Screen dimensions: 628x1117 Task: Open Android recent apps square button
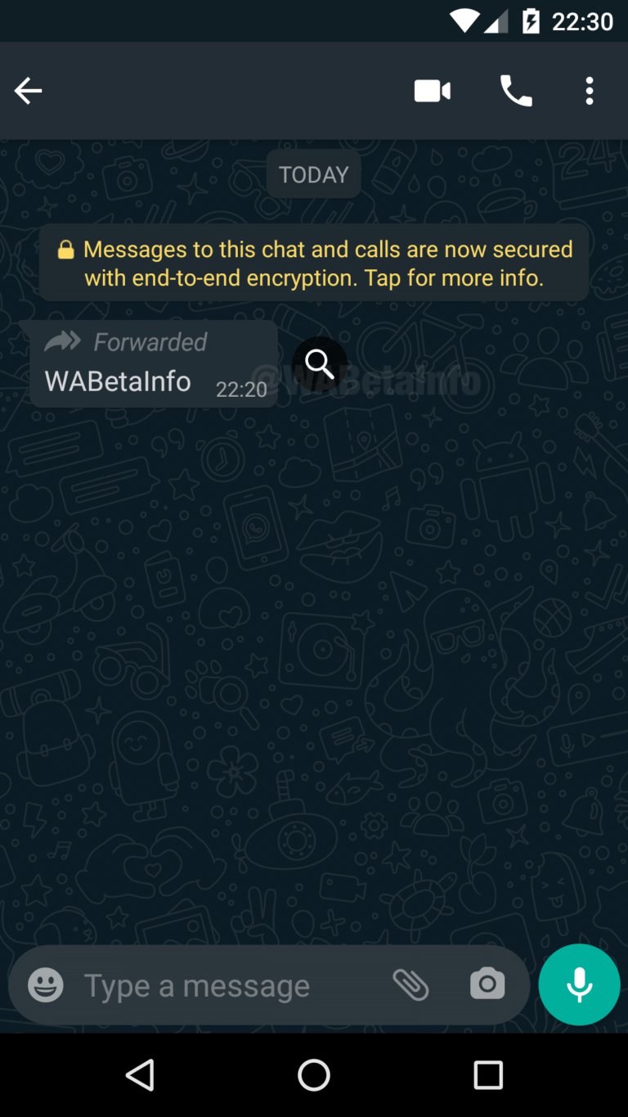488,1075
